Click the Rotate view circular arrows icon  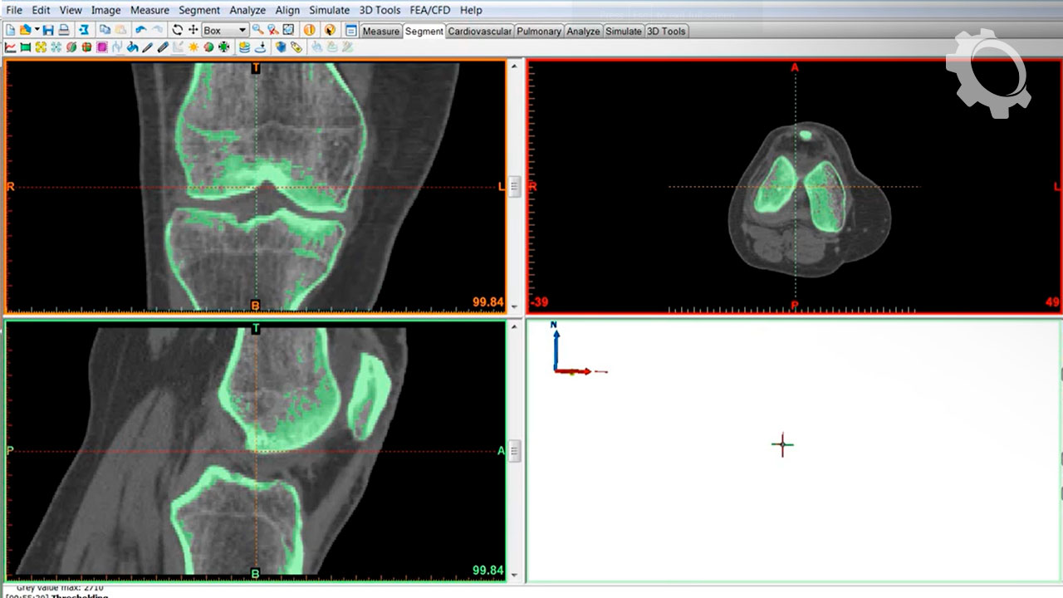[177, 30]
